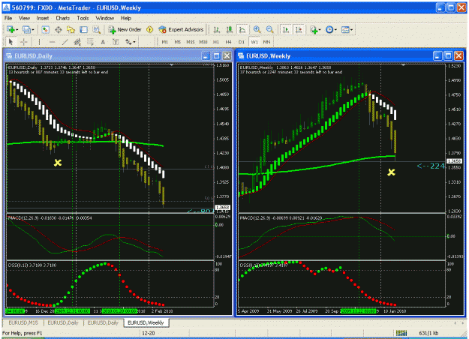Image resolution: width=469 pixels, height=339 pixels.
Task: Open the Window menu
Action: point(105,18)
